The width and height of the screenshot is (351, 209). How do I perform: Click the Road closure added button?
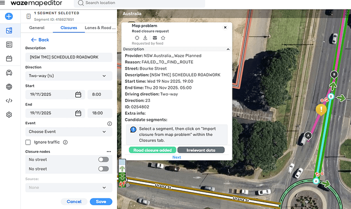click(x=152, y=150)
